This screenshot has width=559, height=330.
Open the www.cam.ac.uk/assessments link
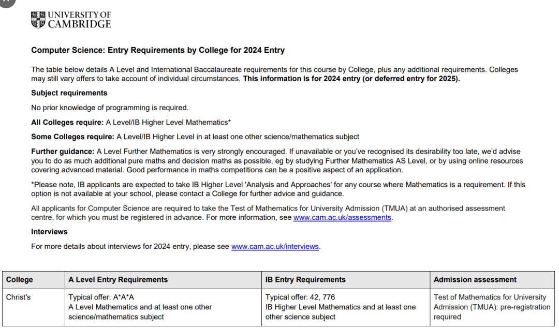click(342, 217)
